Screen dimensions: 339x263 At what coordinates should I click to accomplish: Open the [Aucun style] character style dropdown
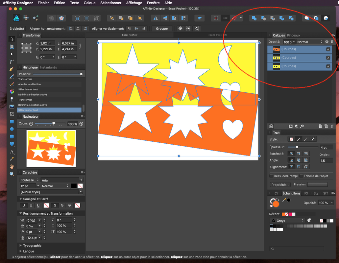tap(51, 192)
